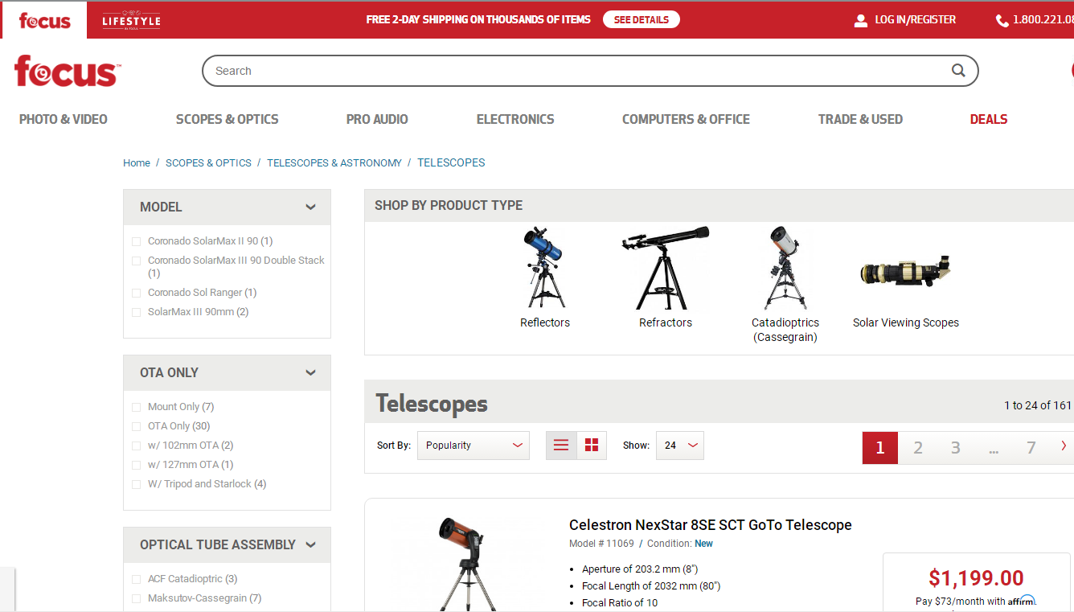Screen dimensions: 1074x612
Task: Click the Catadioptrics (Cassegrain) label
Action: (785, 330)
